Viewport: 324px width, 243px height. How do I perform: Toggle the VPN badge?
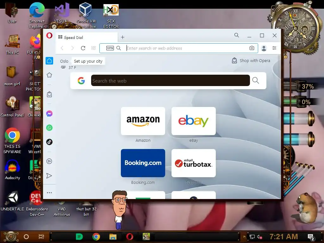click(110, 48)
